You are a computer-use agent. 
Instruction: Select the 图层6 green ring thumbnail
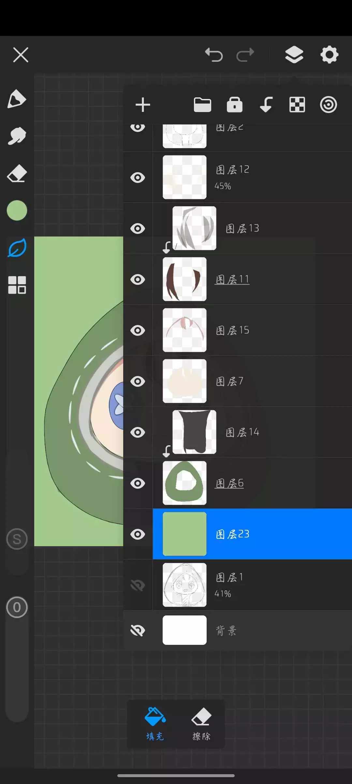pos(184,483)
